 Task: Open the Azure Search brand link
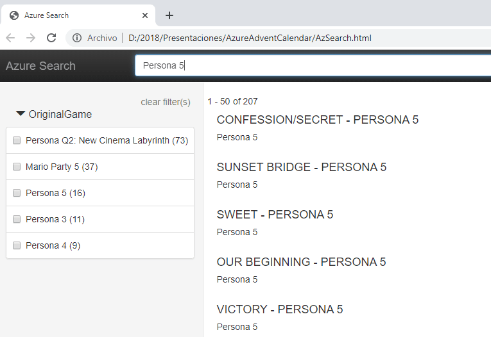point(40,66)
